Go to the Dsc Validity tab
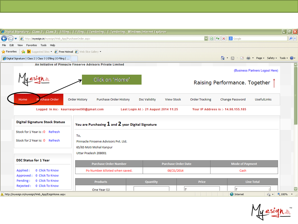Image resolution: width=298 pixels, height=224 pixels. point(147,100)
